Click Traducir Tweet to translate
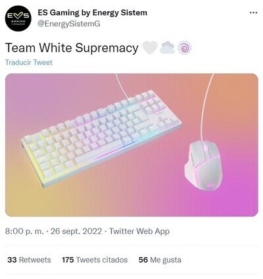The width and height of the screenshot is (263, 279). (x=29, y=62)
